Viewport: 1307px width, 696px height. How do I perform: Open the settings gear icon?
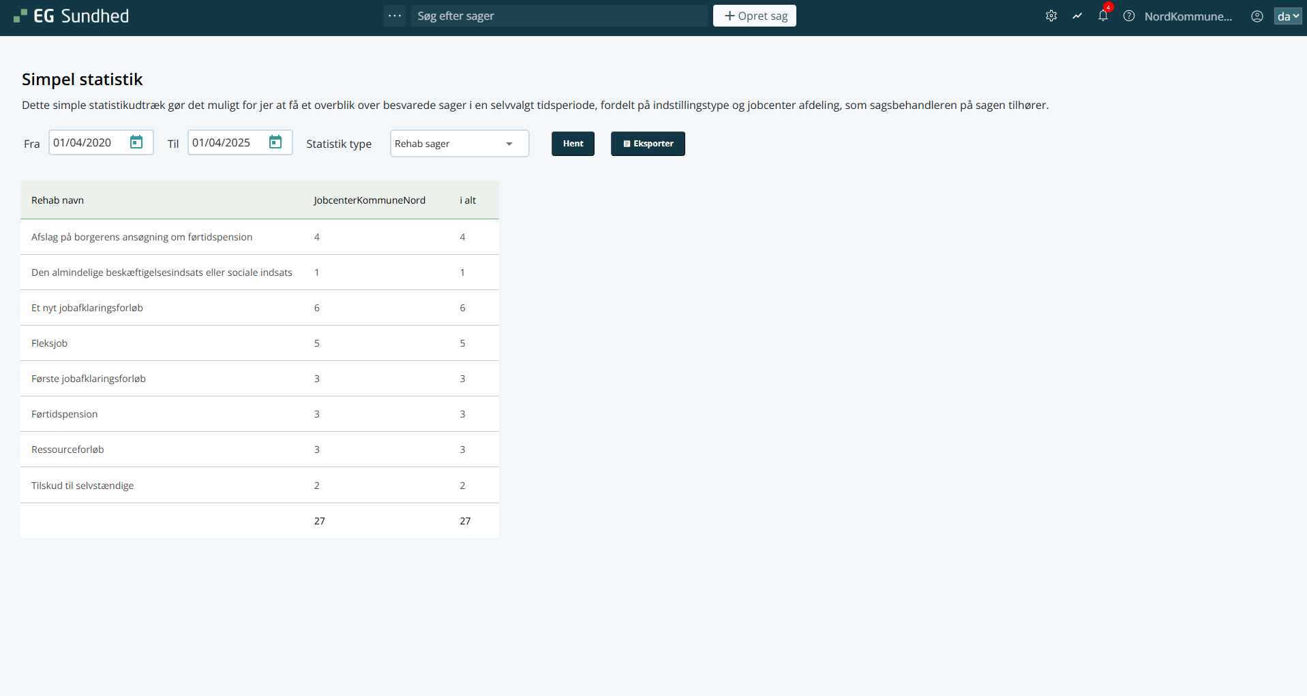coord(1051,16)
